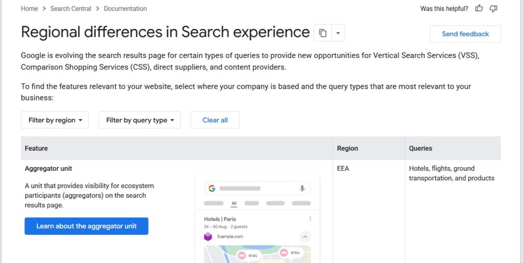Click the €156 hotel map pin

coord(291,253)
